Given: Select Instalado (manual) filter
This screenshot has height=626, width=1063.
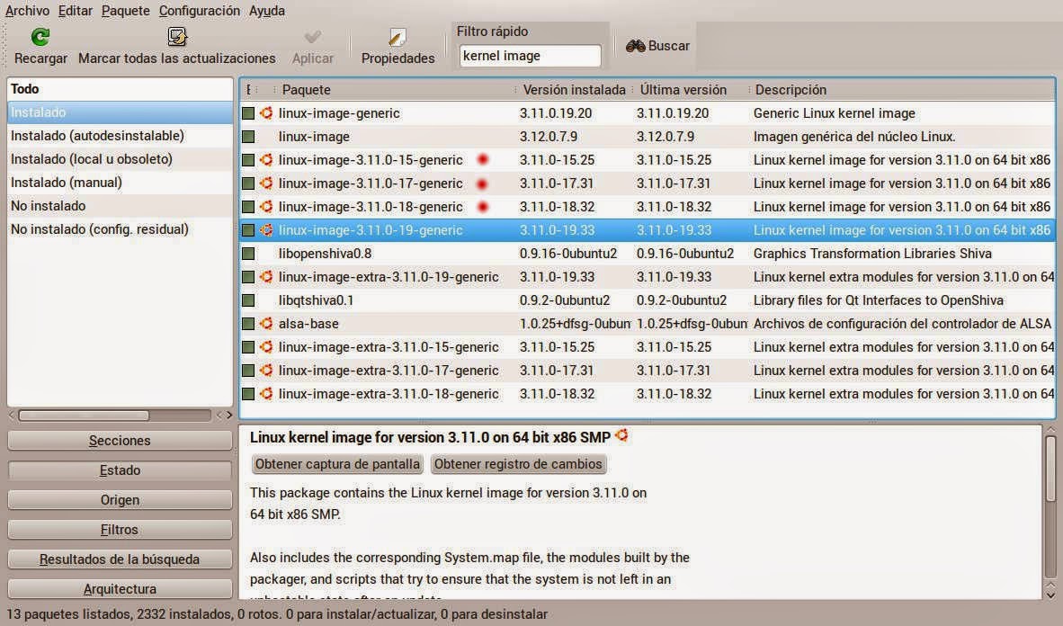Looking at the screenshot, I should (x=120, y=183).
